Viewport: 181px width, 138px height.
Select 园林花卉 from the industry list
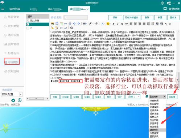click(154, 117)
